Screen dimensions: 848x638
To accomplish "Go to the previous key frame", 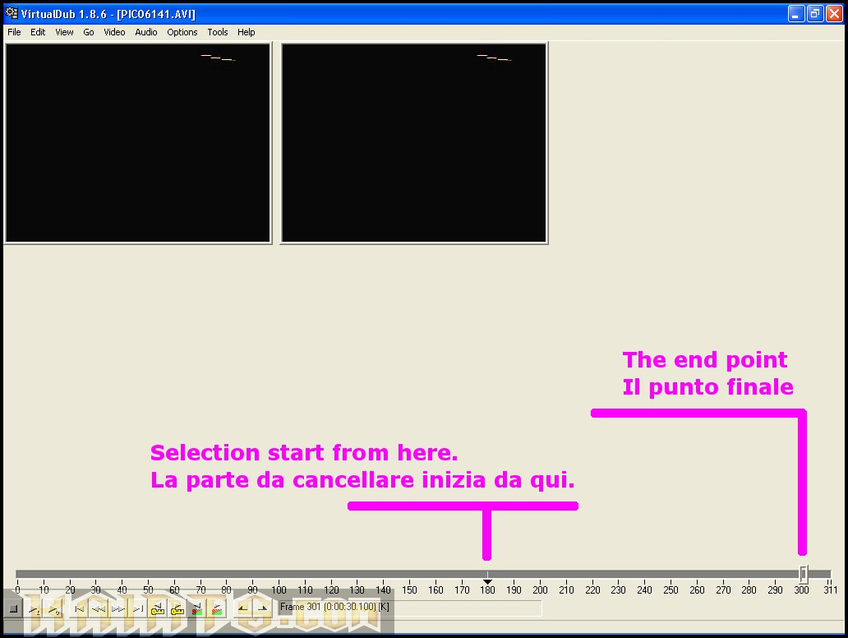I will [x=158, y=608].
